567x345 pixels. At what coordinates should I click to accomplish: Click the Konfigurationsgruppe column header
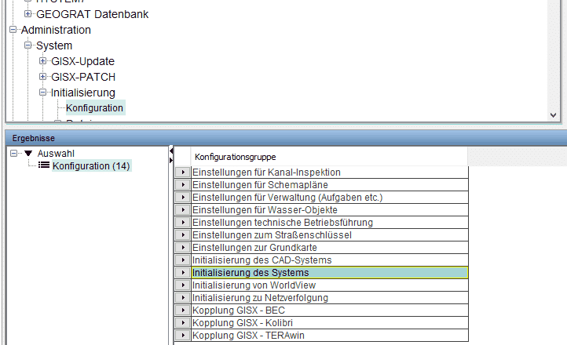tap(329, 157)
